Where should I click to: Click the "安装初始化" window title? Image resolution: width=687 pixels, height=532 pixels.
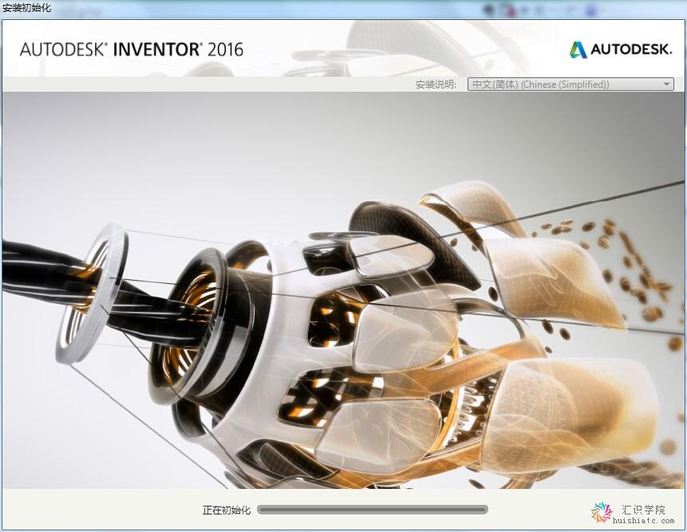pos(26,7)
